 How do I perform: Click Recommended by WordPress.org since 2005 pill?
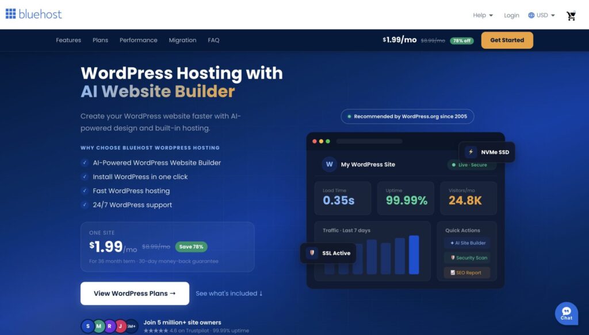[x=407, y=116]
